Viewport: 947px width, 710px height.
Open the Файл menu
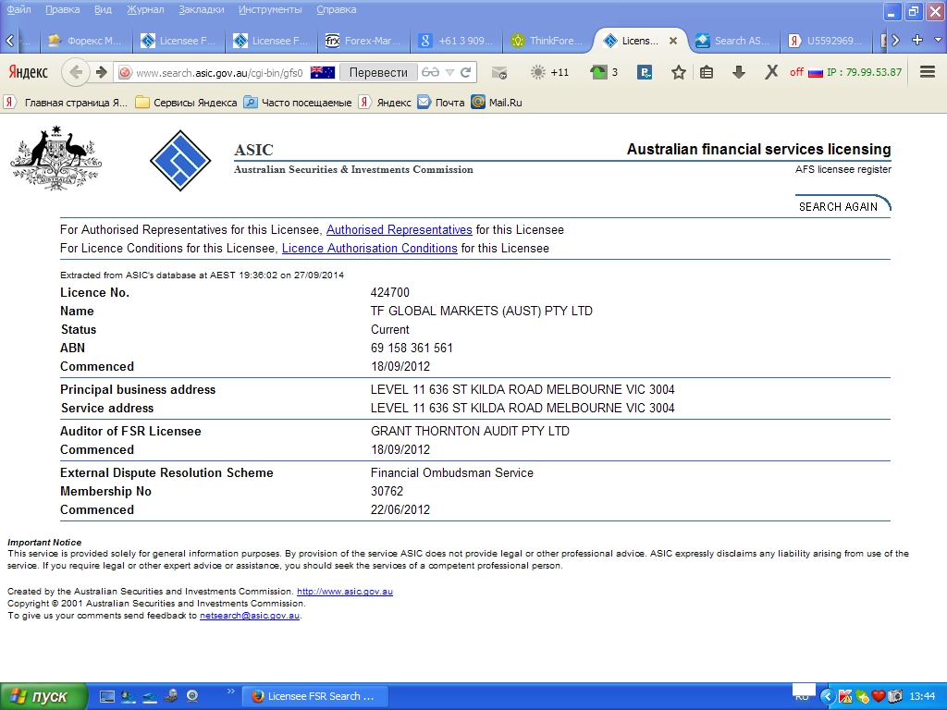[x=18, y=9]
